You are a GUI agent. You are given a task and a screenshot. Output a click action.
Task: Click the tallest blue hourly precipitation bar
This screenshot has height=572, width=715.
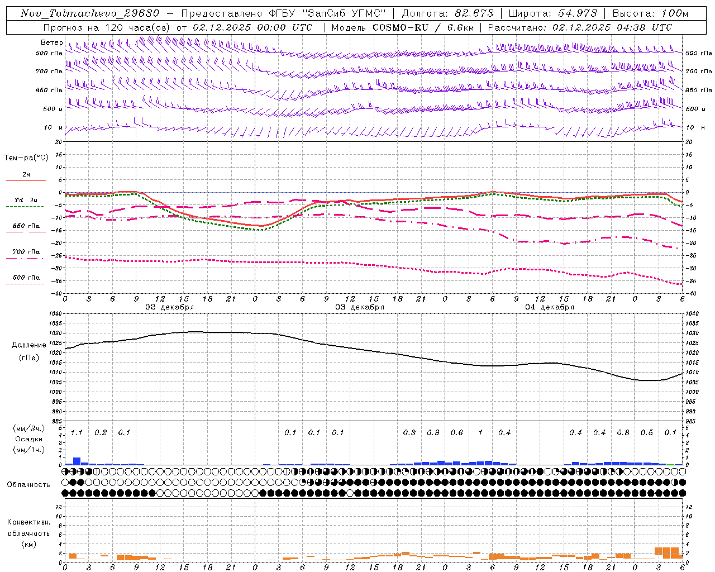coord(77,461)
